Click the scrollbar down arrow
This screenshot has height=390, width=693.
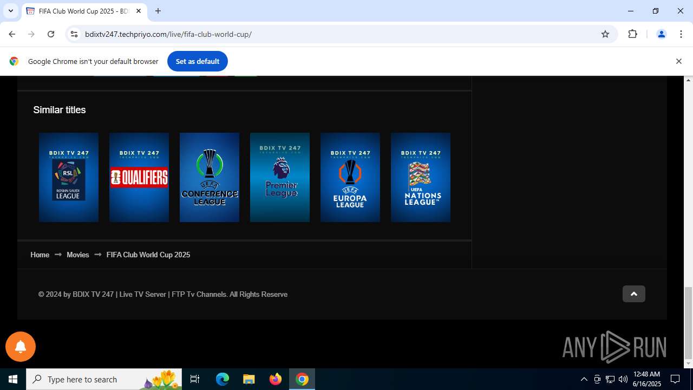click(x=689, y=363)
